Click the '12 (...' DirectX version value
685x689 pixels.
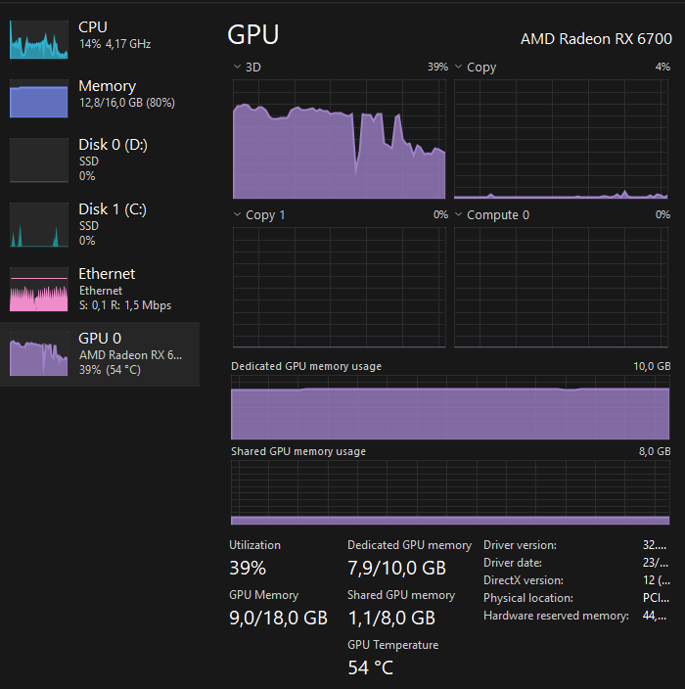click(x=657, y=580)
